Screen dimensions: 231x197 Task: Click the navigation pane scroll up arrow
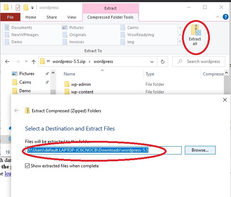(x=53, y=73)
